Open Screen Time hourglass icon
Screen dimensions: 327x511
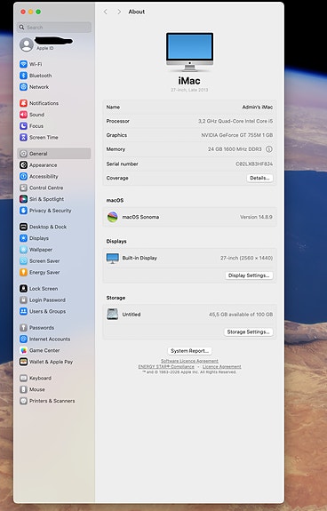coord(23,138)
